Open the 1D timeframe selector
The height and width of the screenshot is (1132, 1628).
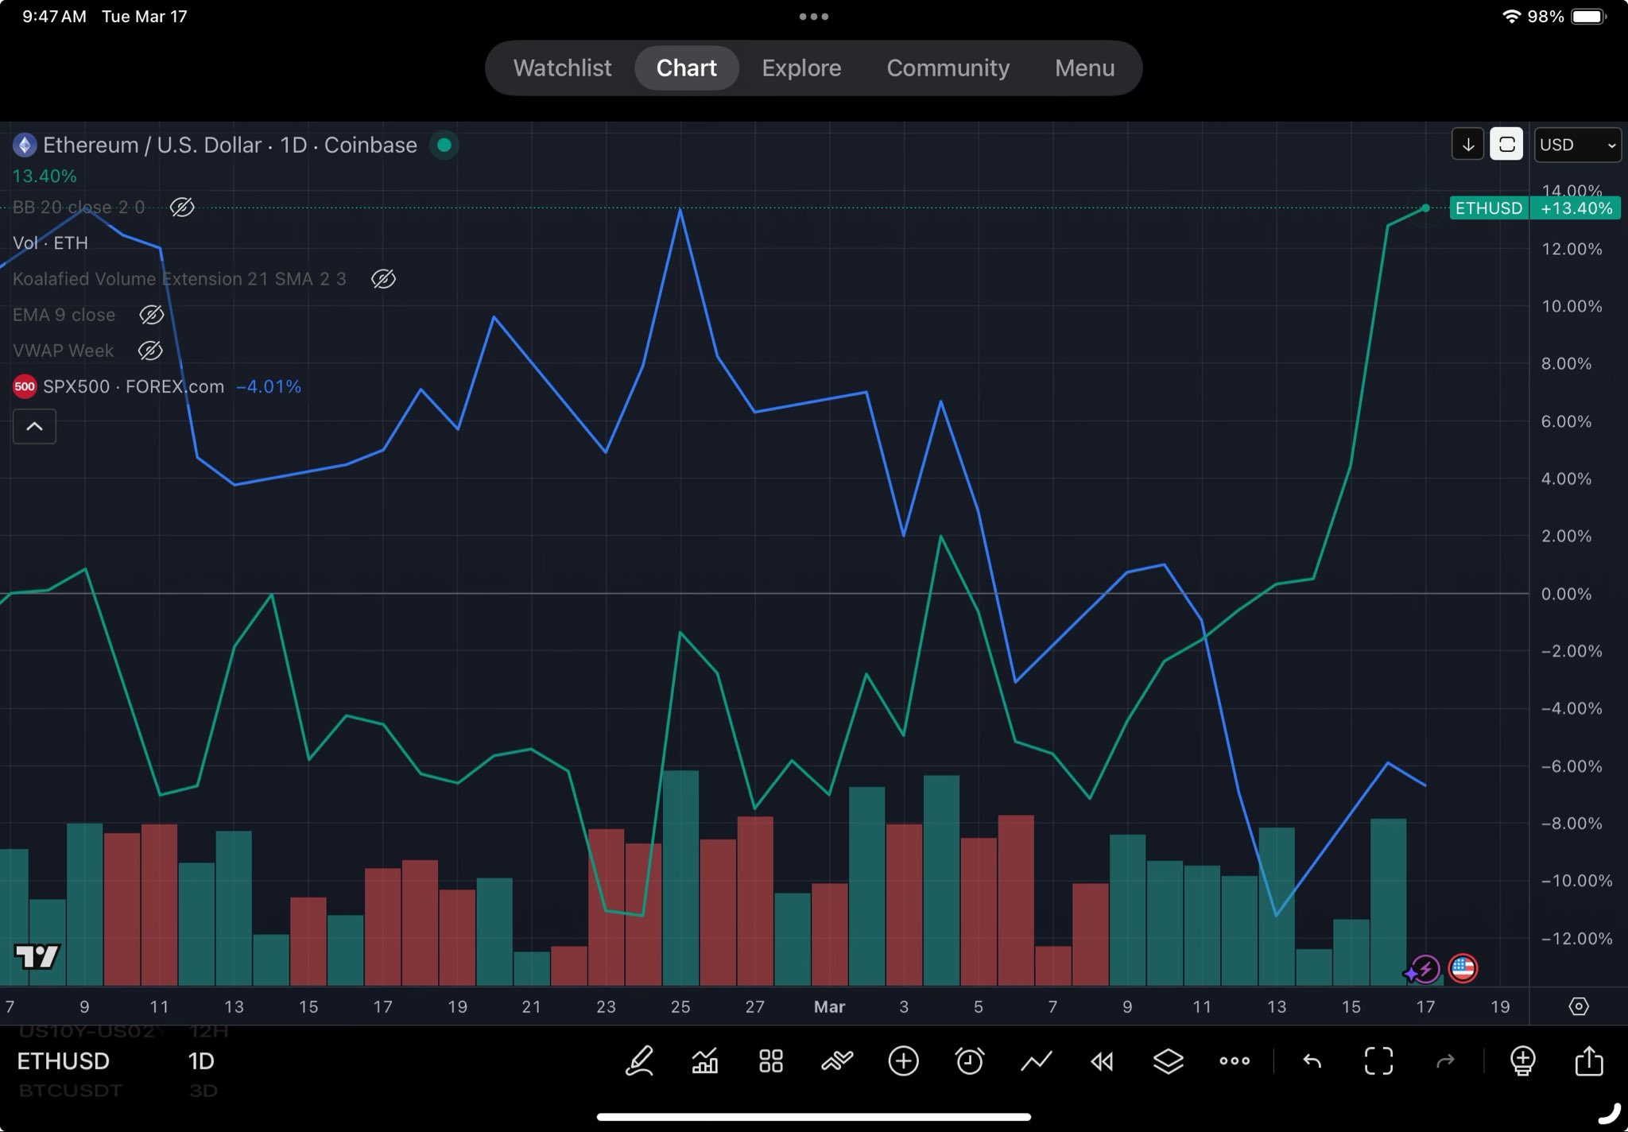point(201,1061)
